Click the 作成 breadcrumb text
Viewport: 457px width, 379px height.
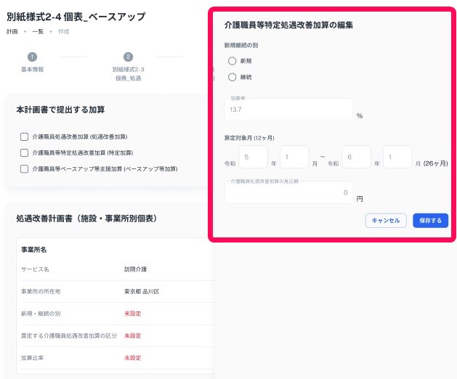[63, 32]
